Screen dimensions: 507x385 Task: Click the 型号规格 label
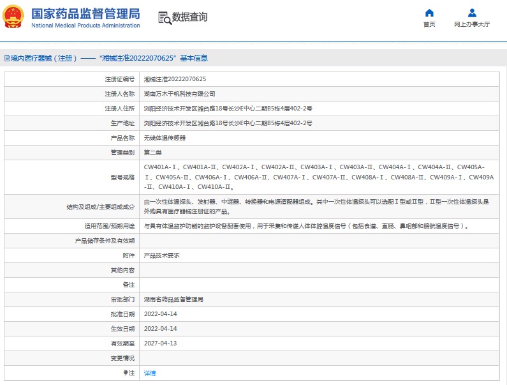(122, 177)
